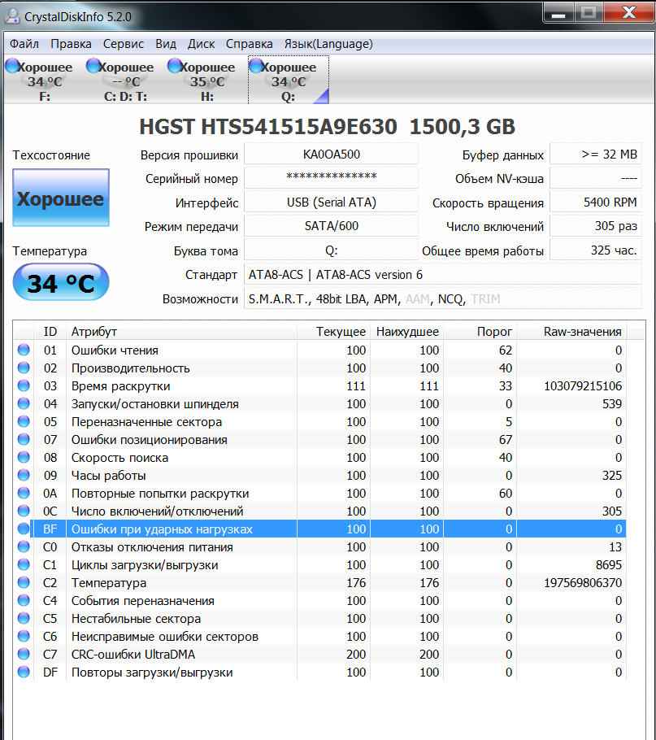Click the firmware field KA0OA500
Image resolution: width=656 pixels, height=740 pixels.
click(331, 155)
